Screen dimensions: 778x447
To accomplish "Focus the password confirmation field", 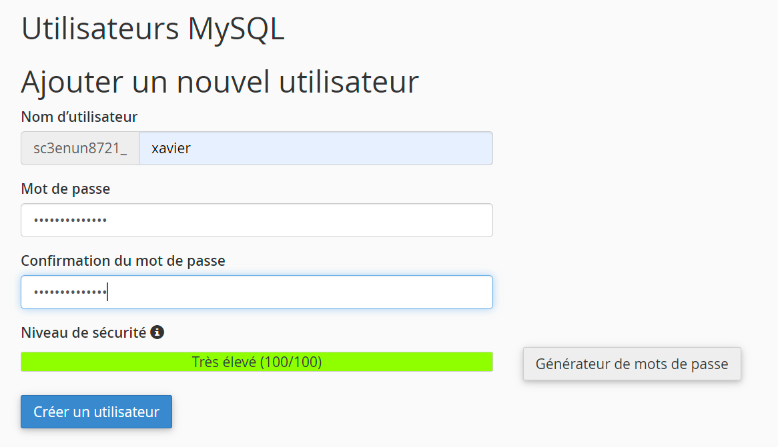I will coord(257,292).
